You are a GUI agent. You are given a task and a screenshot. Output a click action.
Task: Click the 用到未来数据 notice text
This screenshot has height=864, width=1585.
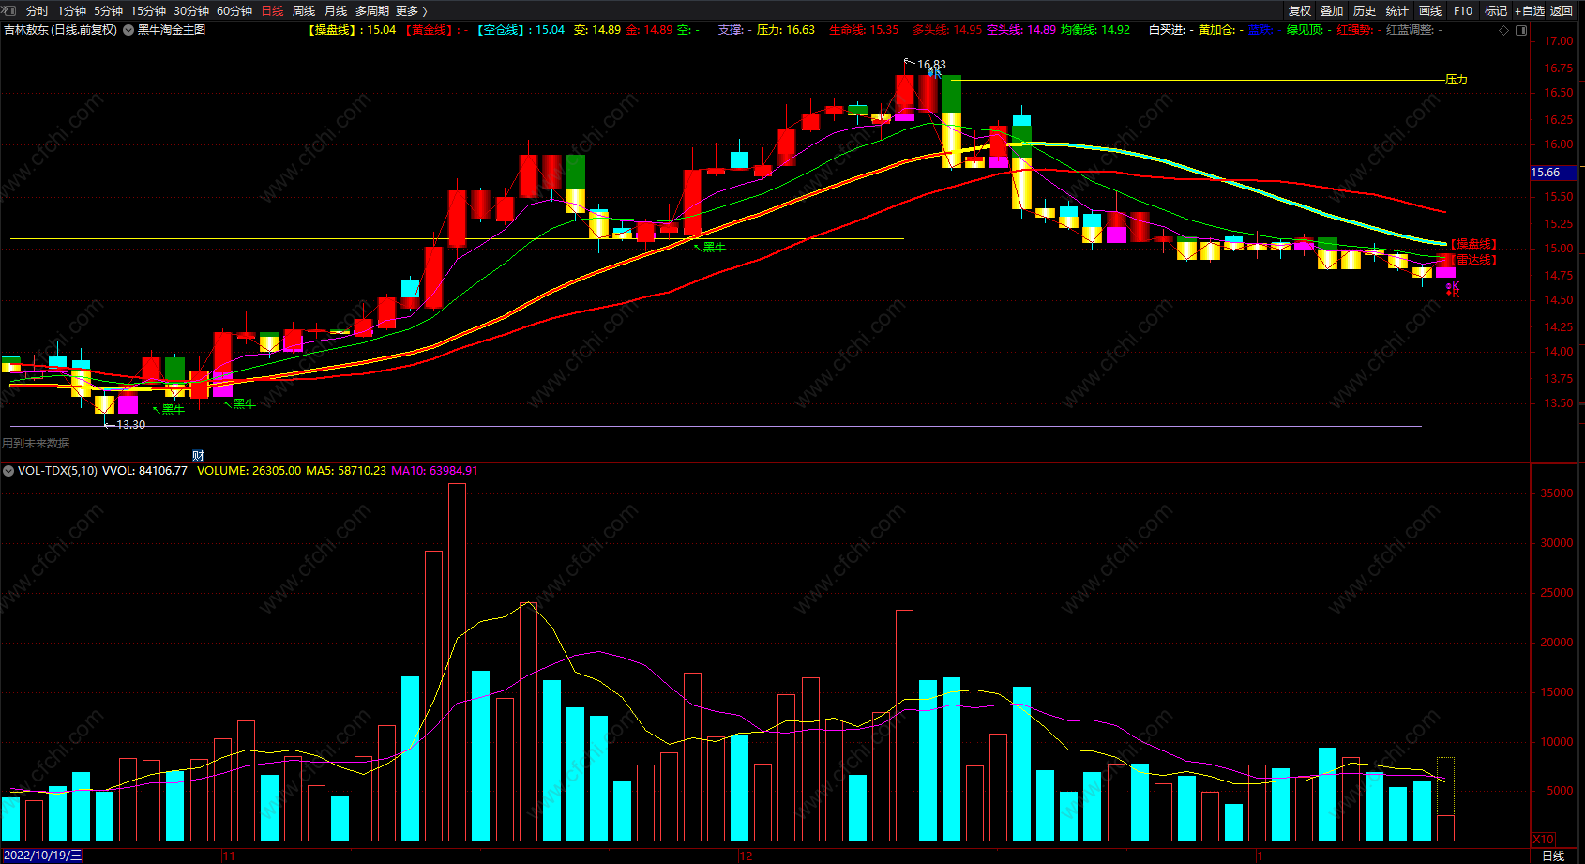(x=36, y=443)
